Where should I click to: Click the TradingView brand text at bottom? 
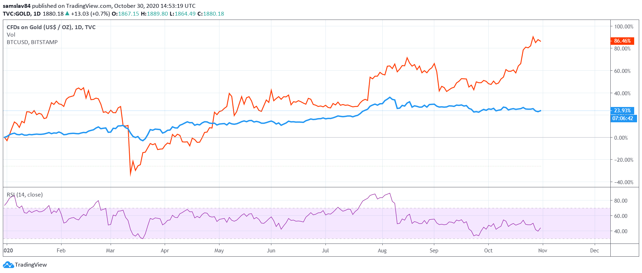tap(31, 265)
